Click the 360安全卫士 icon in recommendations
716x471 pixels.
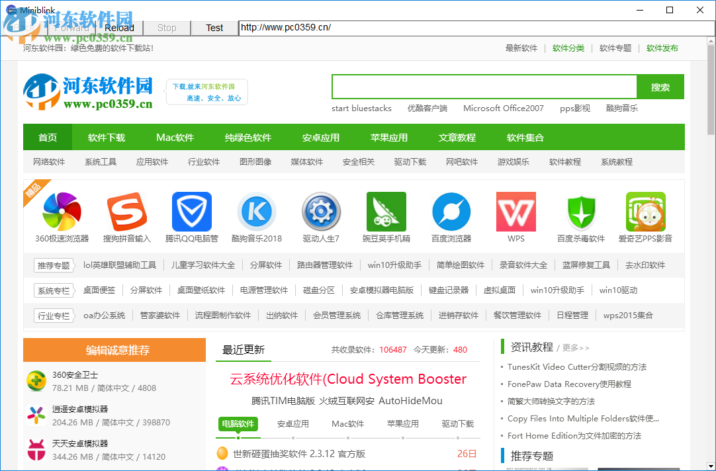click(36, 381)
